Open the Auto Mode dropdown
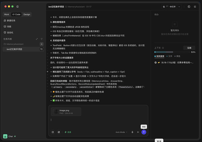Image resolution: width=202 pixels, height=142 pixels. click(121, 132)
